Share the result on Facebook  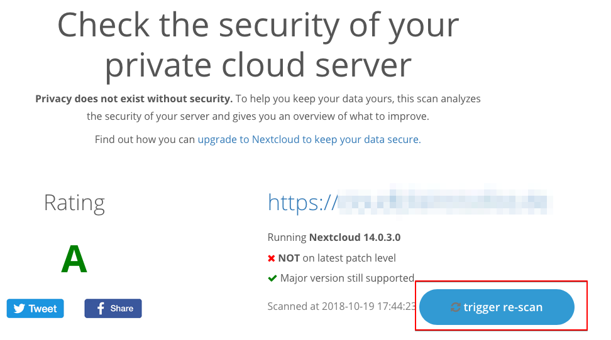pos(113,309)
